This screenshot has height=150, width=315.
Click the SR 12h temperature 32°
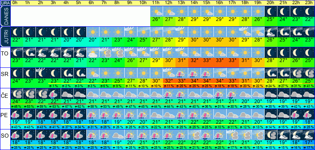pos(169,81)
